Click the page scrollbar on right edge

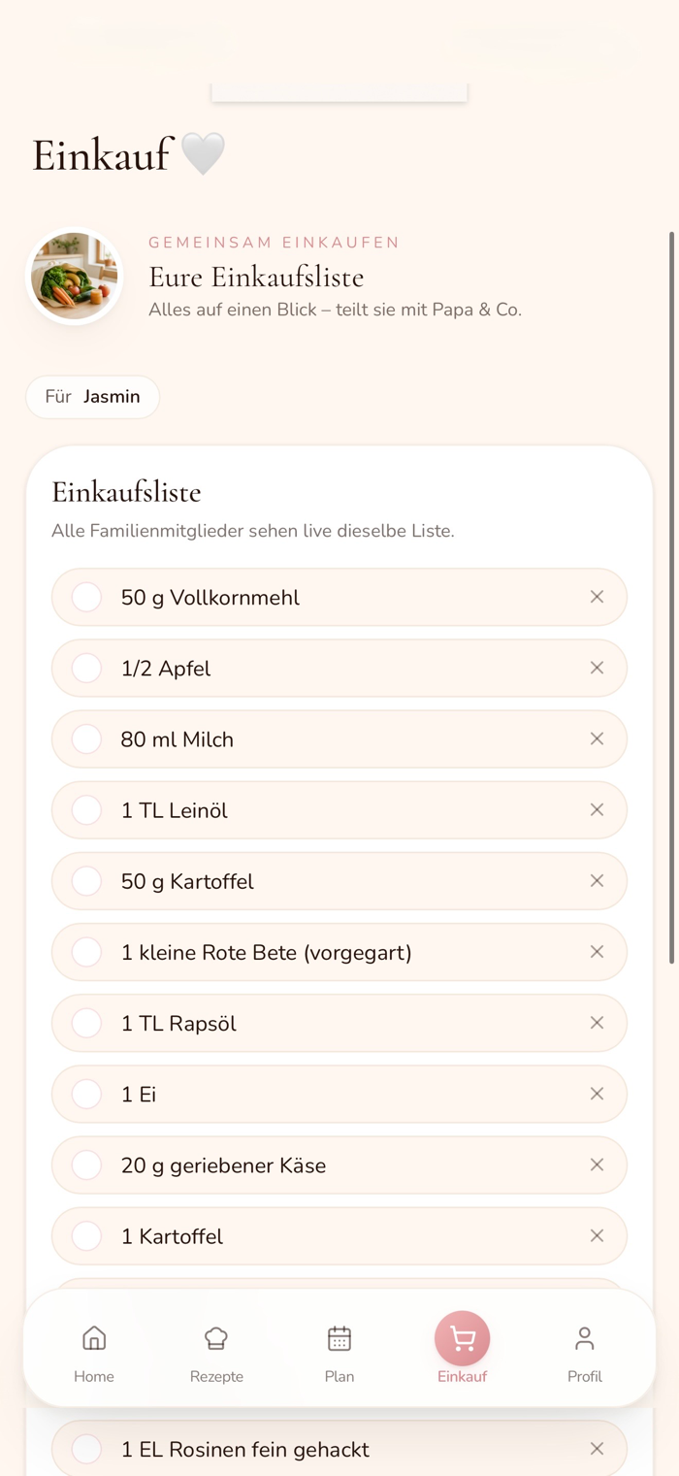coord(672,597)
